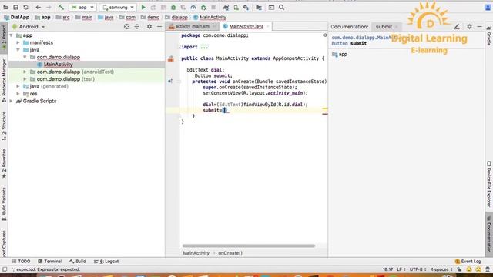Collapse all in the project panel

coord(137,27)
